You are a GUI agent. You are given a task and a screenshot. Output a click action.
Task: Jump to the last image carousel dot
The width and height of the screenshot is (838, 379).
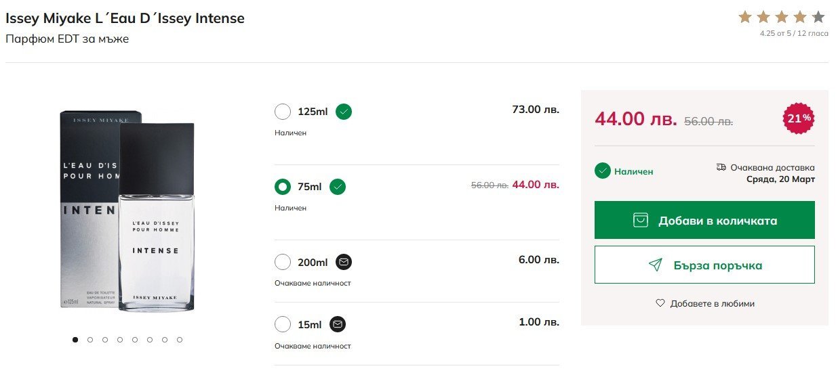coord(180,340)
